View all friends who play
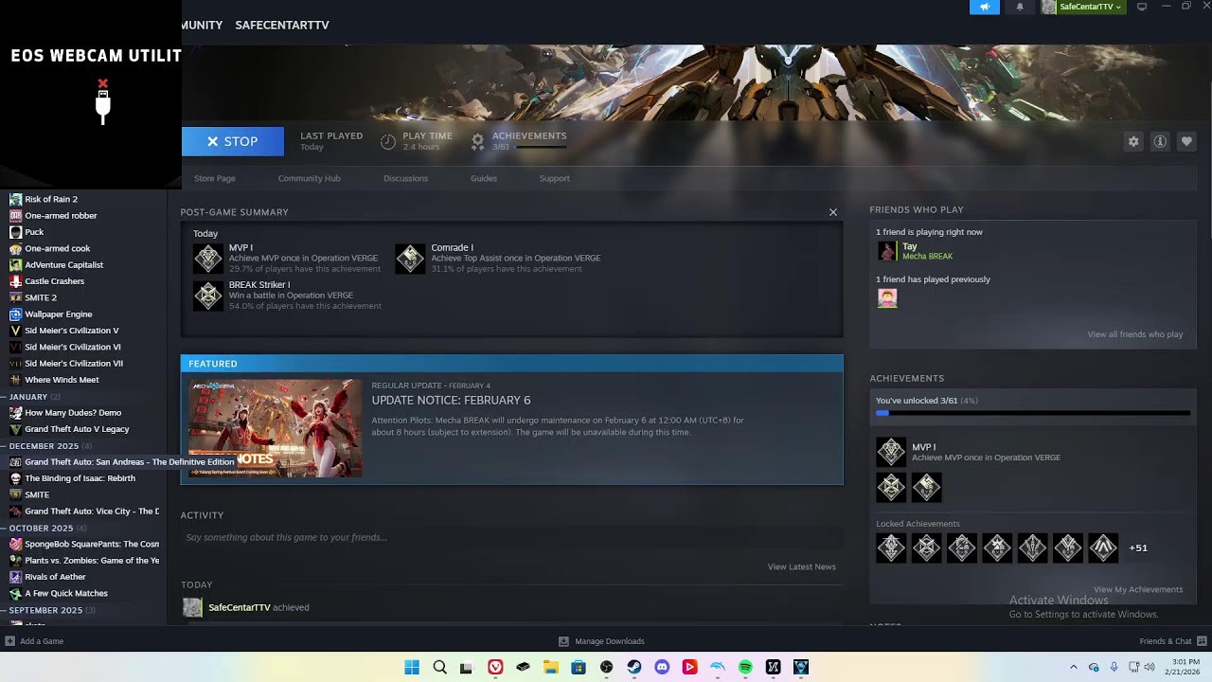Viewport: 1212px width, 682px height. pyautogui.click(x=1135, y=334)
